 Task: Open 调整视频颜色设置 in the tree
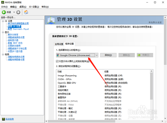pos(16,57)
